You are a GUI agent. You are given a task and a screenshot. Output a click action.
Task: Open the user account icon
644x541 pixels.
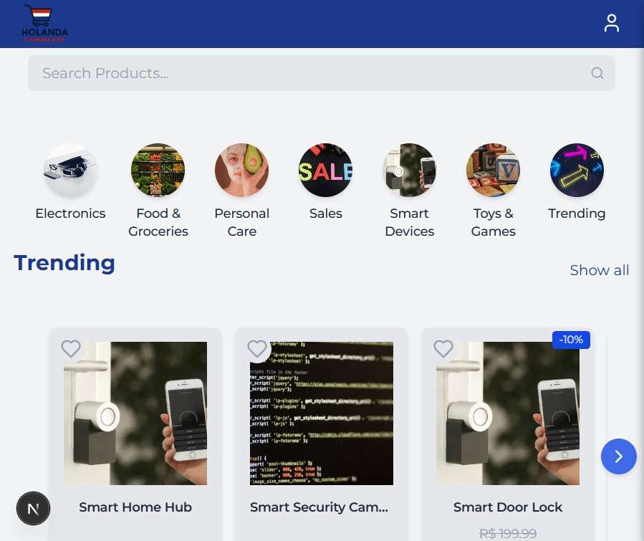pyautogui.click(x=611, y=23)
